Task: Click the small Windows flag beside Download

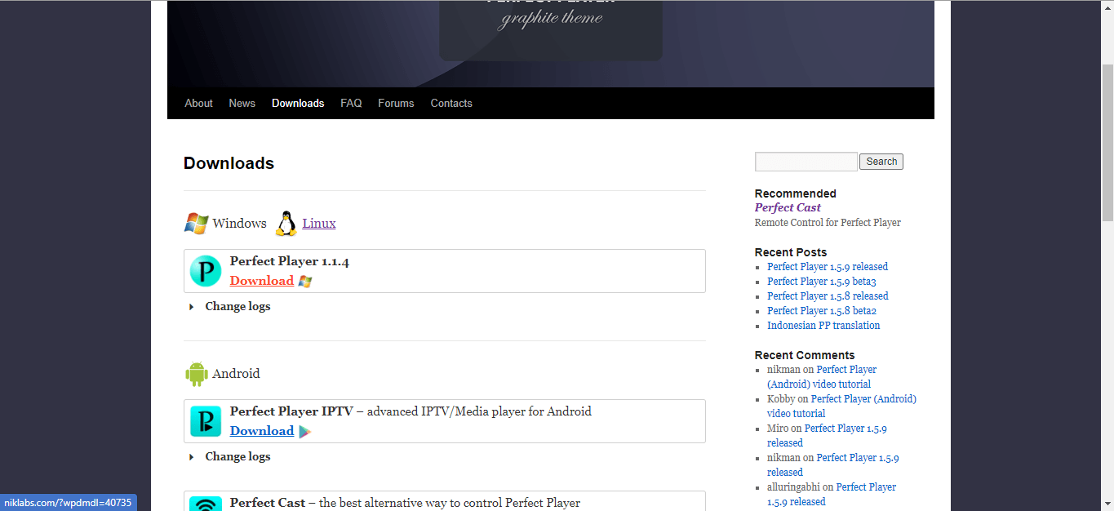Action: tap(305, 282)
